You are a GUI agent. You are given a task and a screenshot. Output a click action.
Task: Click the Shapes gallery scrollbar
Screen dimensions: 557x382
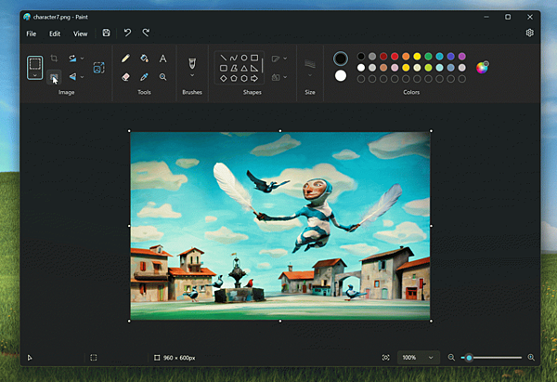click(262, 66)
